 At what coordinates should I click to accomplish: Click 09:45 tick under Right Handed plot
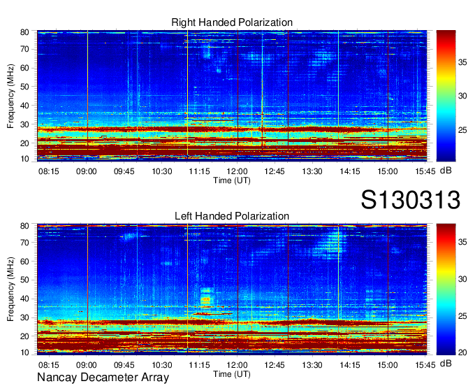[x=124, y=171]
